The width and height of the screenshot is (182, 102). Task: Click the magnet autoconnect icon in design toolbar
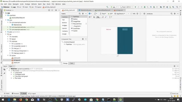pyautogui.click(x=94, y=17)
